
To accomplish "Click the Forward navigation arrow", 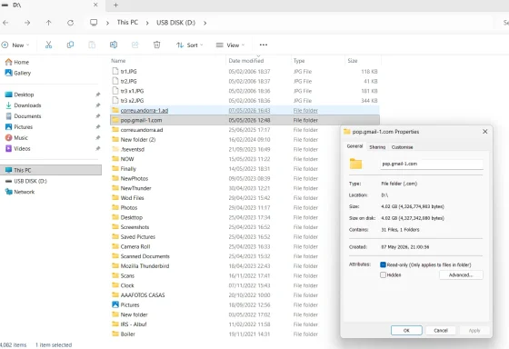I will tap(27, 23).
